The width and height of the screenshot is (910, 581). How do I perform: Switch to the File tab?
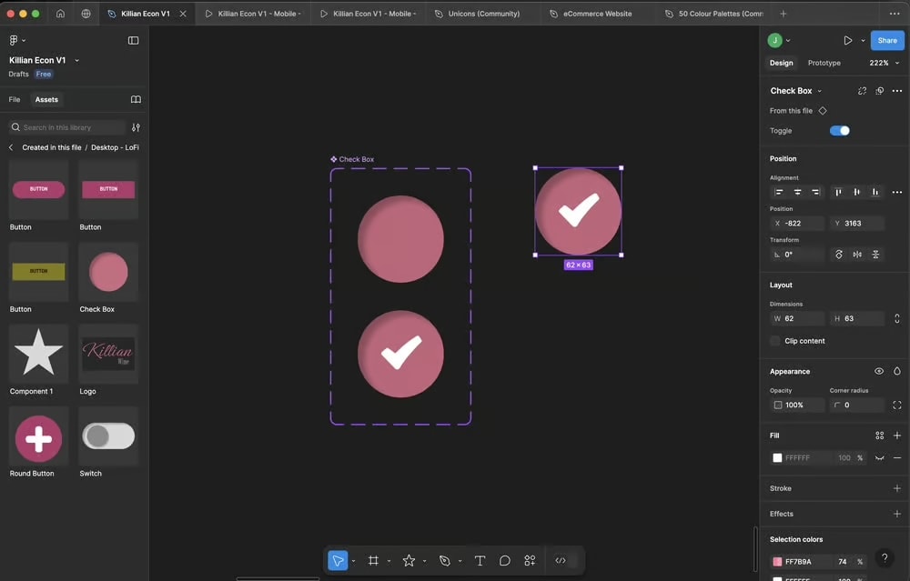coord(15,99)
